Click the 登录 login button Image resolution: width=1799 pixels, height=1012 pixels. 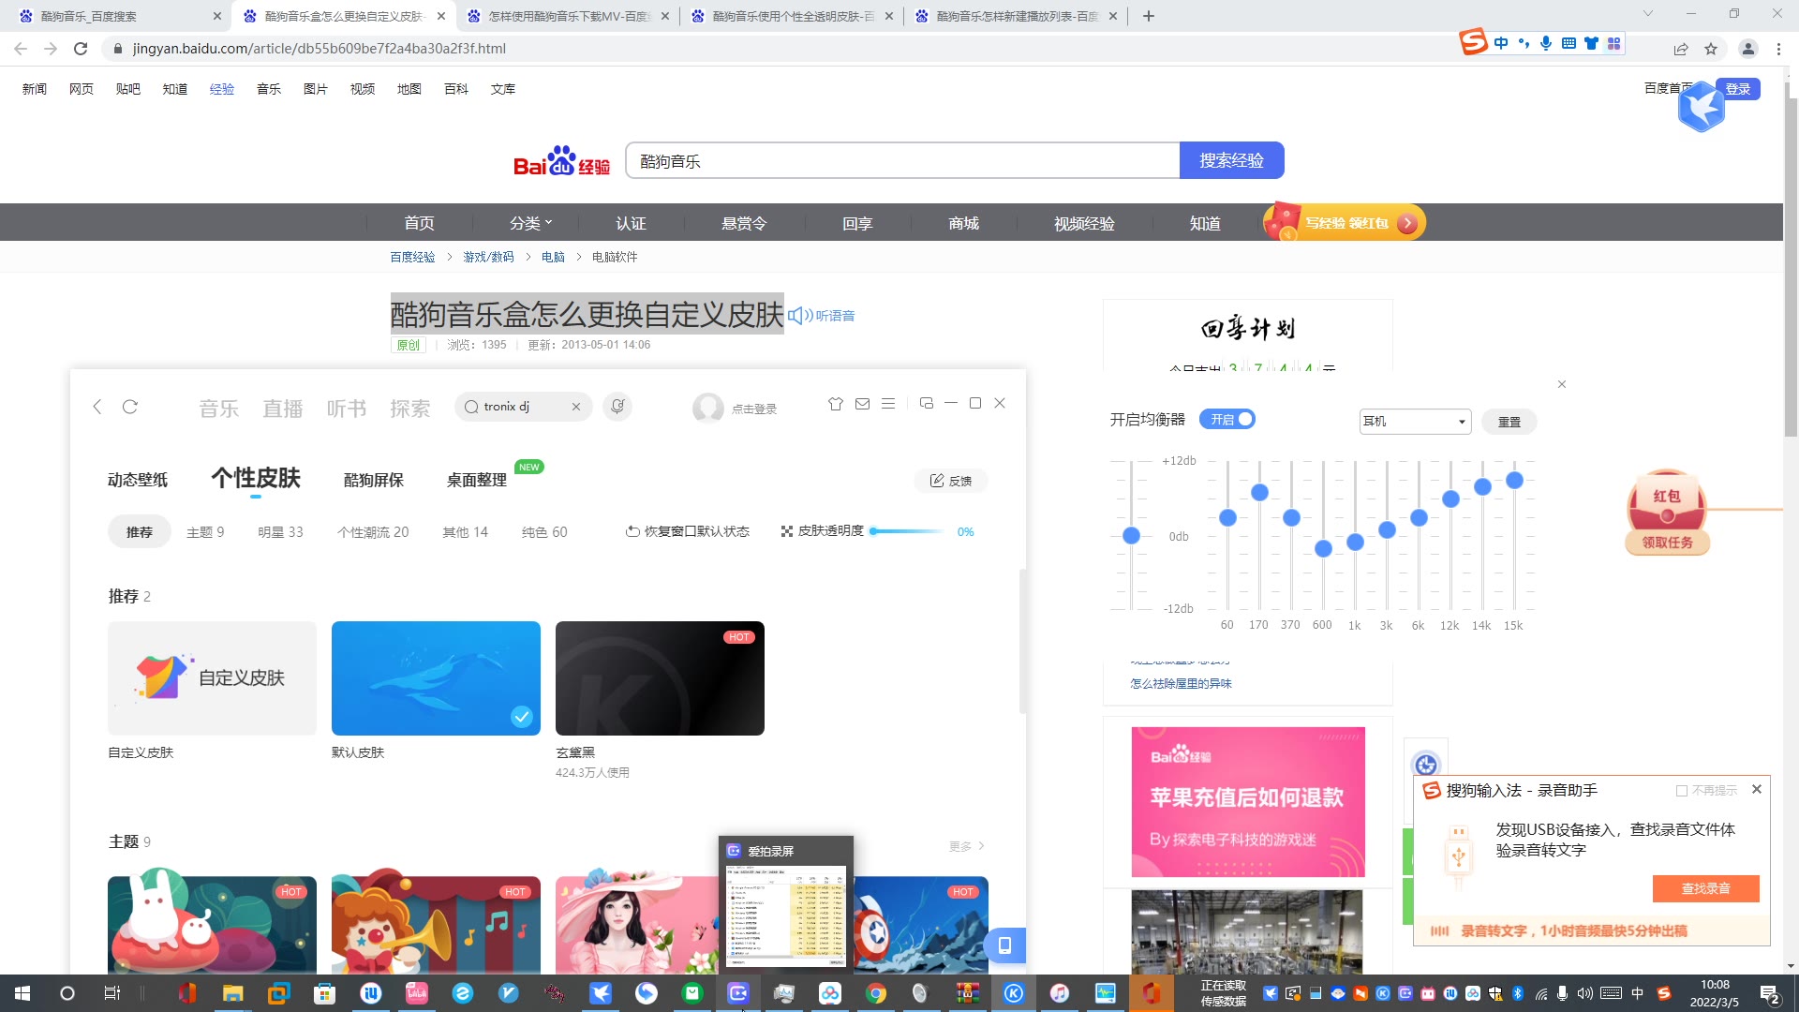(x=1738, y=89)
